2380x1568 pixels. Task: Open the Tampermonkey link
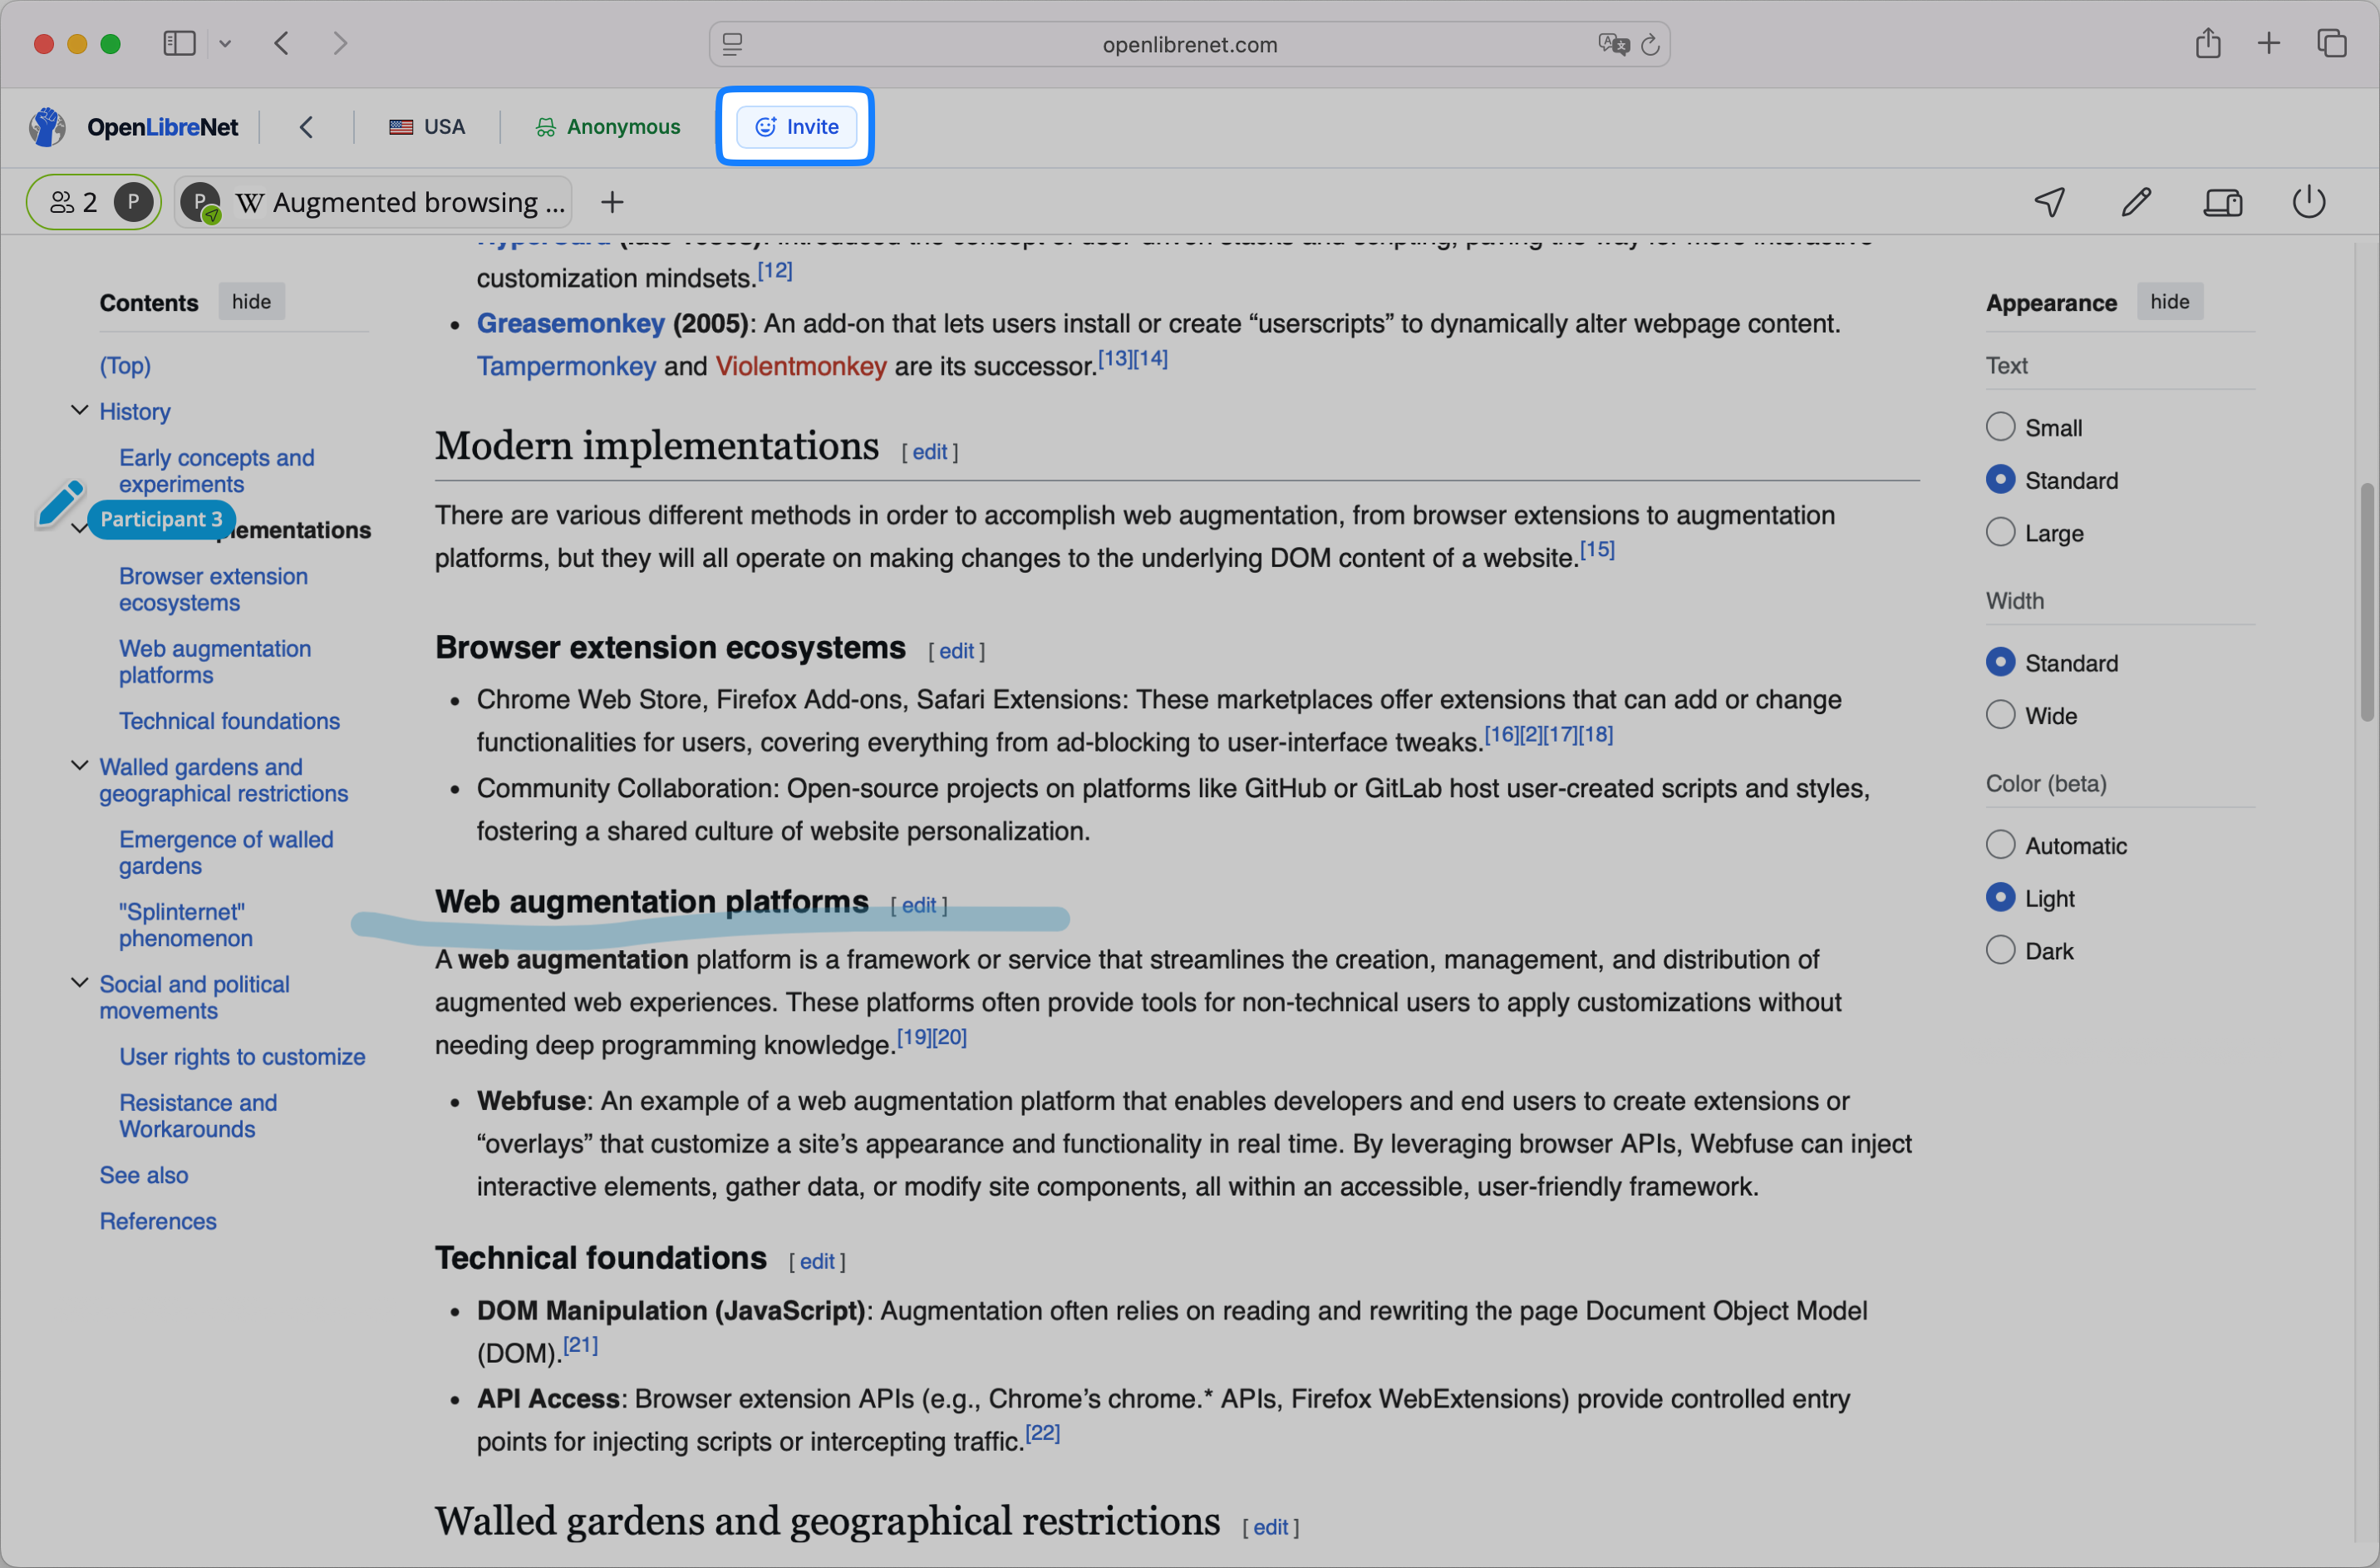(566, 365)
